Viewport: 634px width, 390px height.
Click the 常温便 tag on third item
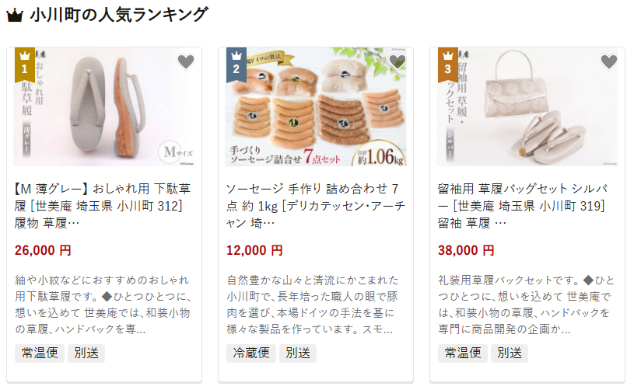[x=463, y=353]
